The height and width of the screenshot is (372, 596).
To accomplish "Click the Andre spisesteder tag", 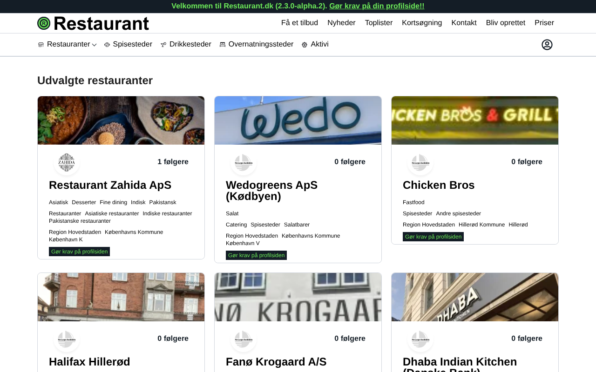I will click(x=458, y=213).
